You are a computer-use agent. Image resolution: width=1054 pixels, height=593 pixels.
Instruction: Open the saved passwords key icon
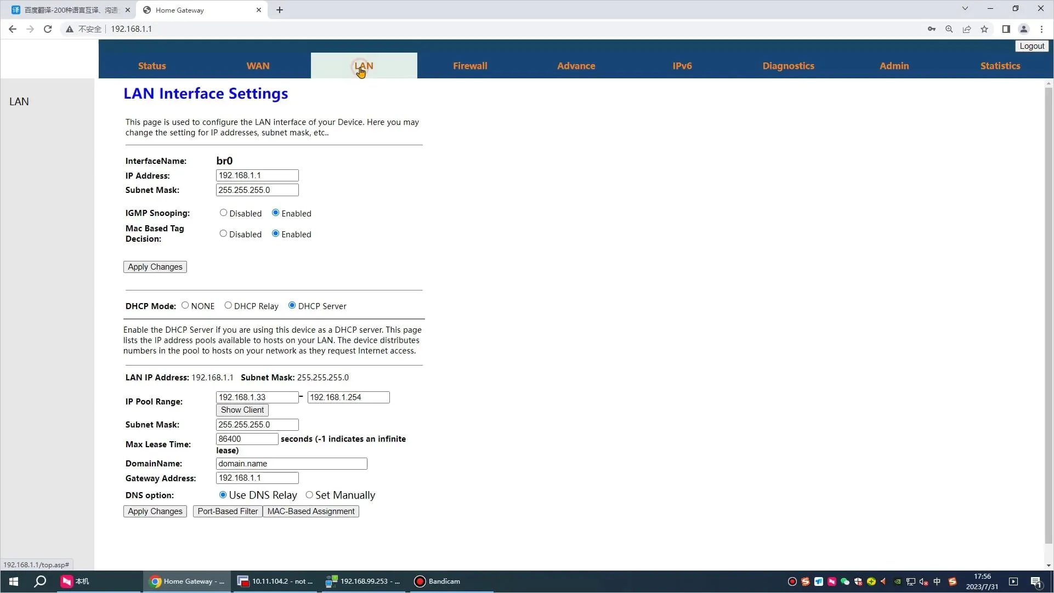pyautogui.click(x=931, y=29)
